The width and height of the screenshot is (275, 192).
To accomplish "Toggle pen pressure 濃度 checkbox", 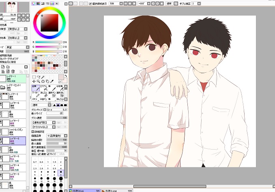I will pos(39,154).
